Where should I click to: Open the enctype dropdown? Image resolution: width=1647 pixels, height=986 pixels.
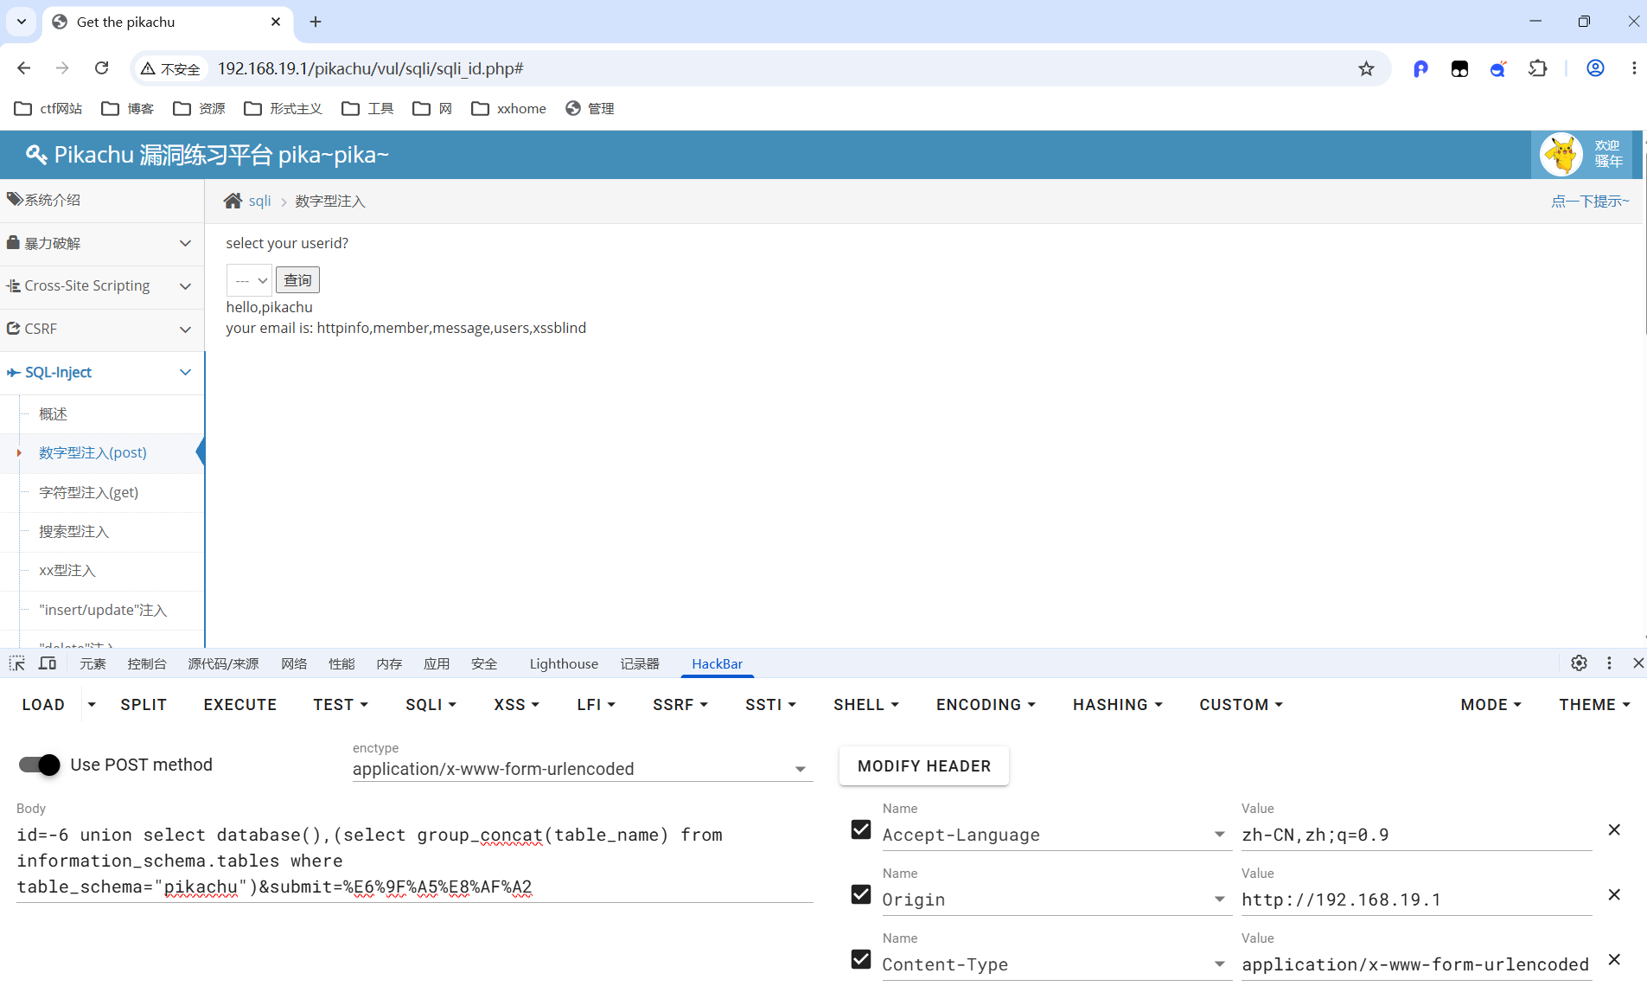(582, 769)
